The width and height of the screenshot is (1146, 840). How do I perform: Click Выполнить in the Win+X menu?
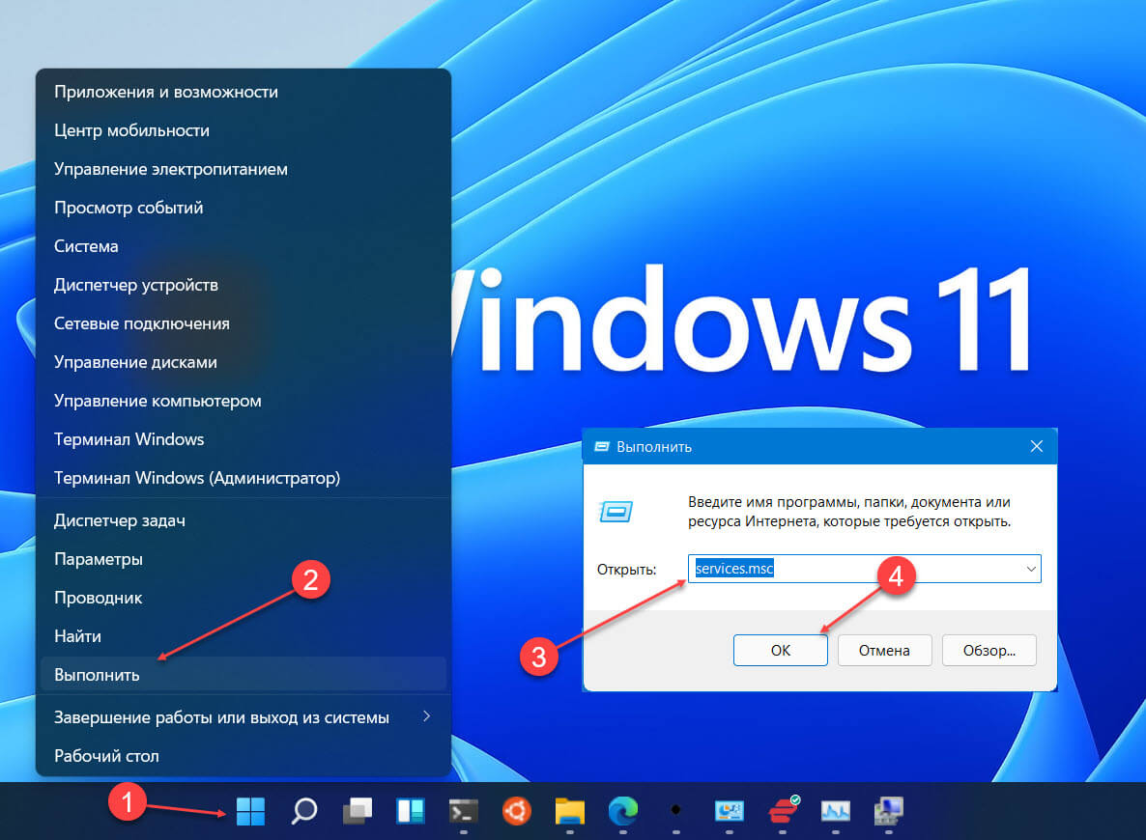click(x=243, y=675)
